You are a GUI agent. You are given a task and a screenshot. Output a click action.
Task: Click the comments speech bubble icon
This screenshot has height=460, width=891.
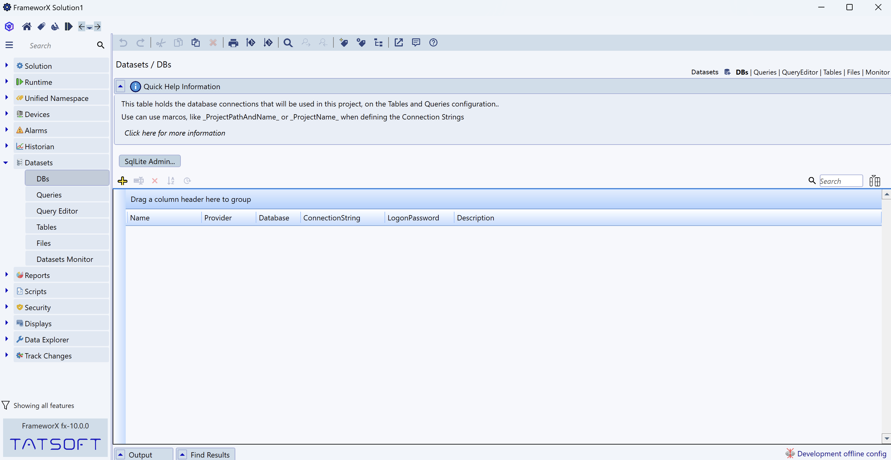pos(416,42)
